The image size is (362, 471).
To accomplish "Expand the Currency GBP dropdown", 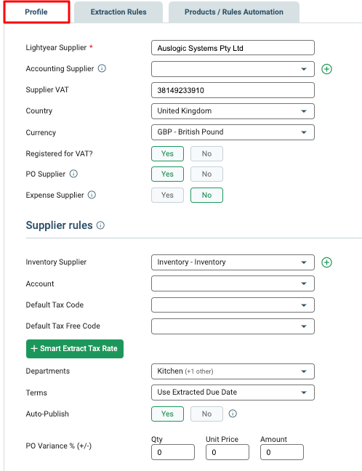I will 233,132.
